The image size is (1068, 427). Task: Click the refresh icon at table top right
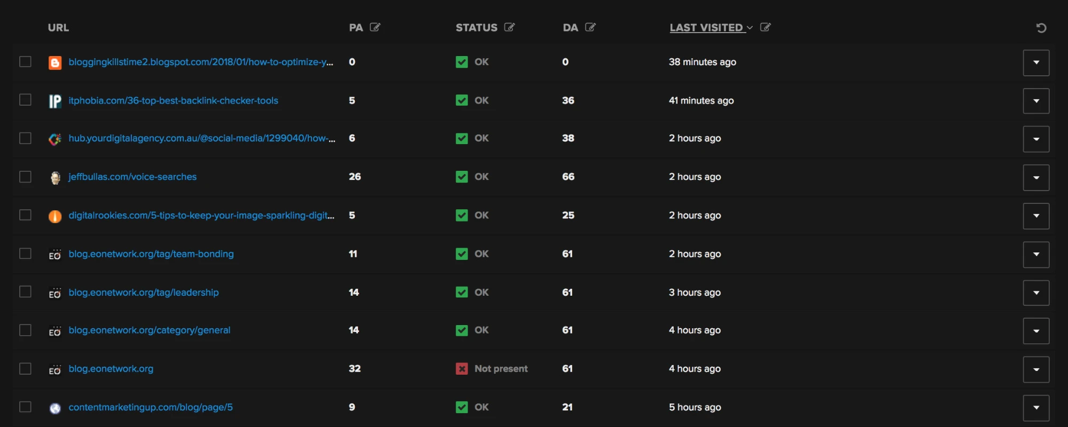(1041, 28)
